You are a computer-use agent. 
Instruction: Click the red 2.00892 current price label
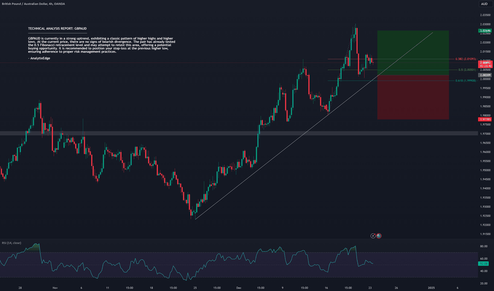pyautogui.click(x=485, y=63)
